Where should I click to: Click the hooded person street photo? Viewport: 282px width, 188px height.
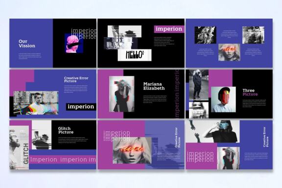pos(199,85)
